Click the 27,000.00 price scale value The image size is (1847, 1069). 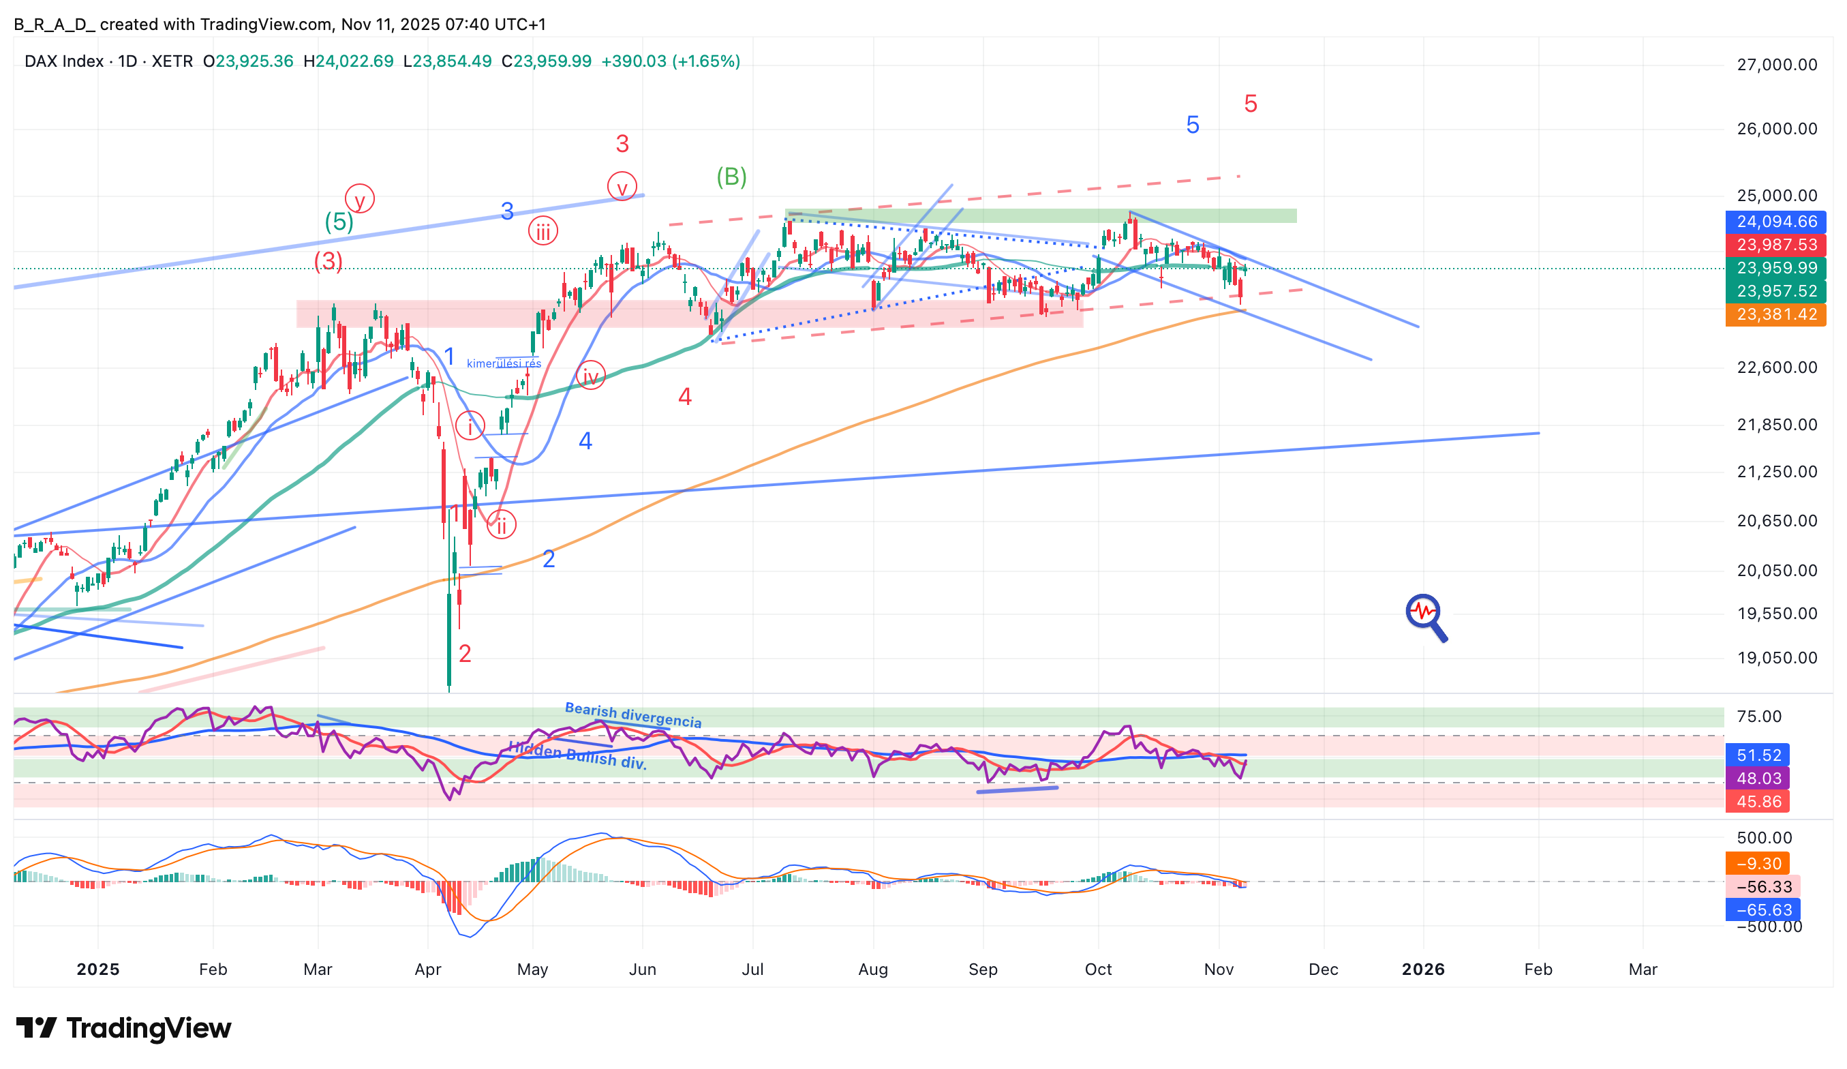1777,65
